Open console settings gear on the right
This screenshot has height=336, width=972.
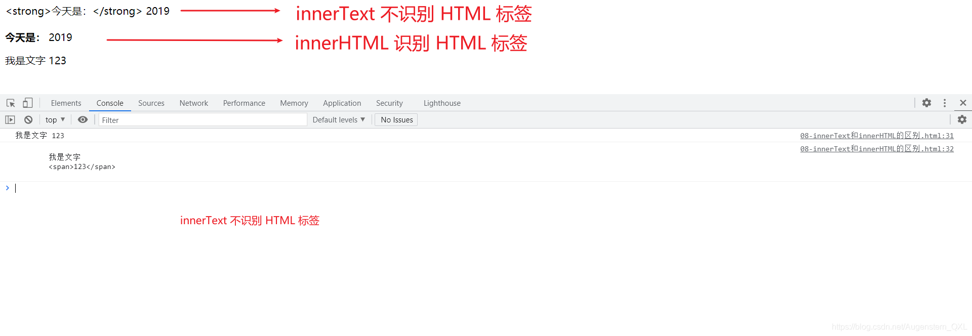coord(962,119)
